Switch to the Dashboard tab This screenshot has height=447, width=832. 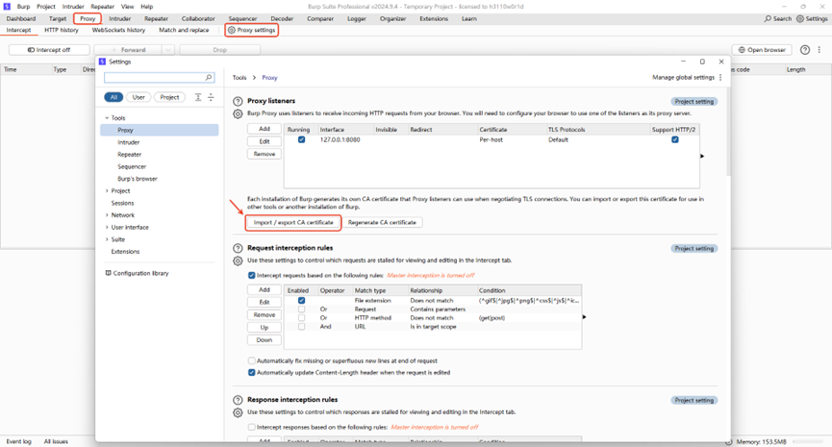coord(21,18)
